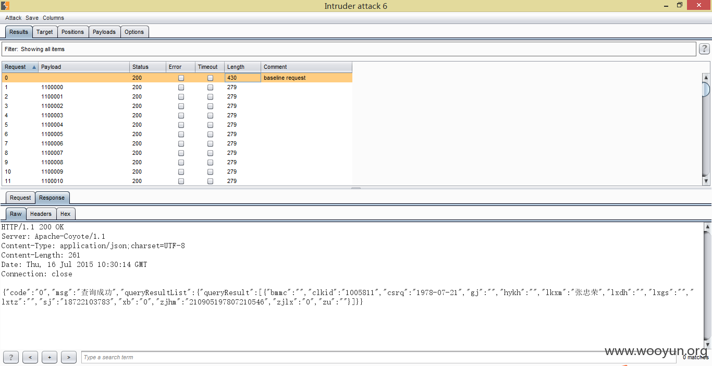712x366 pixels.
Task: Toggle Timeout checkbox for payload 1100001
Action: 210,96
